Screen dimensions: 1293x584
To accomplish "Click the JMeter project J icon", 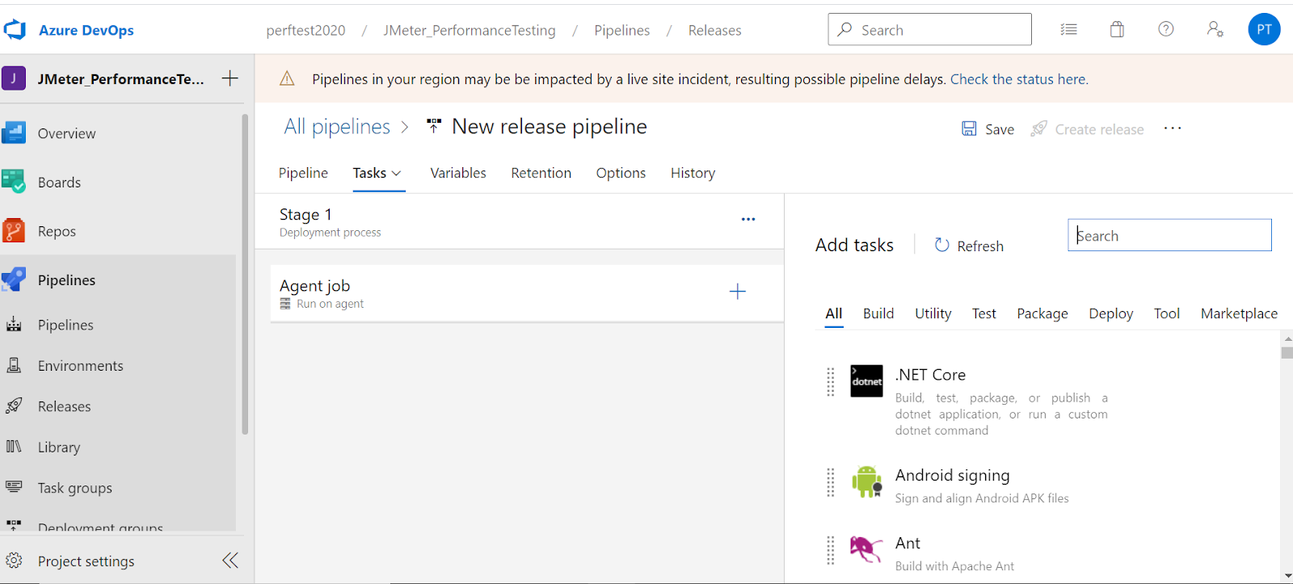I will tap(13, 78).
